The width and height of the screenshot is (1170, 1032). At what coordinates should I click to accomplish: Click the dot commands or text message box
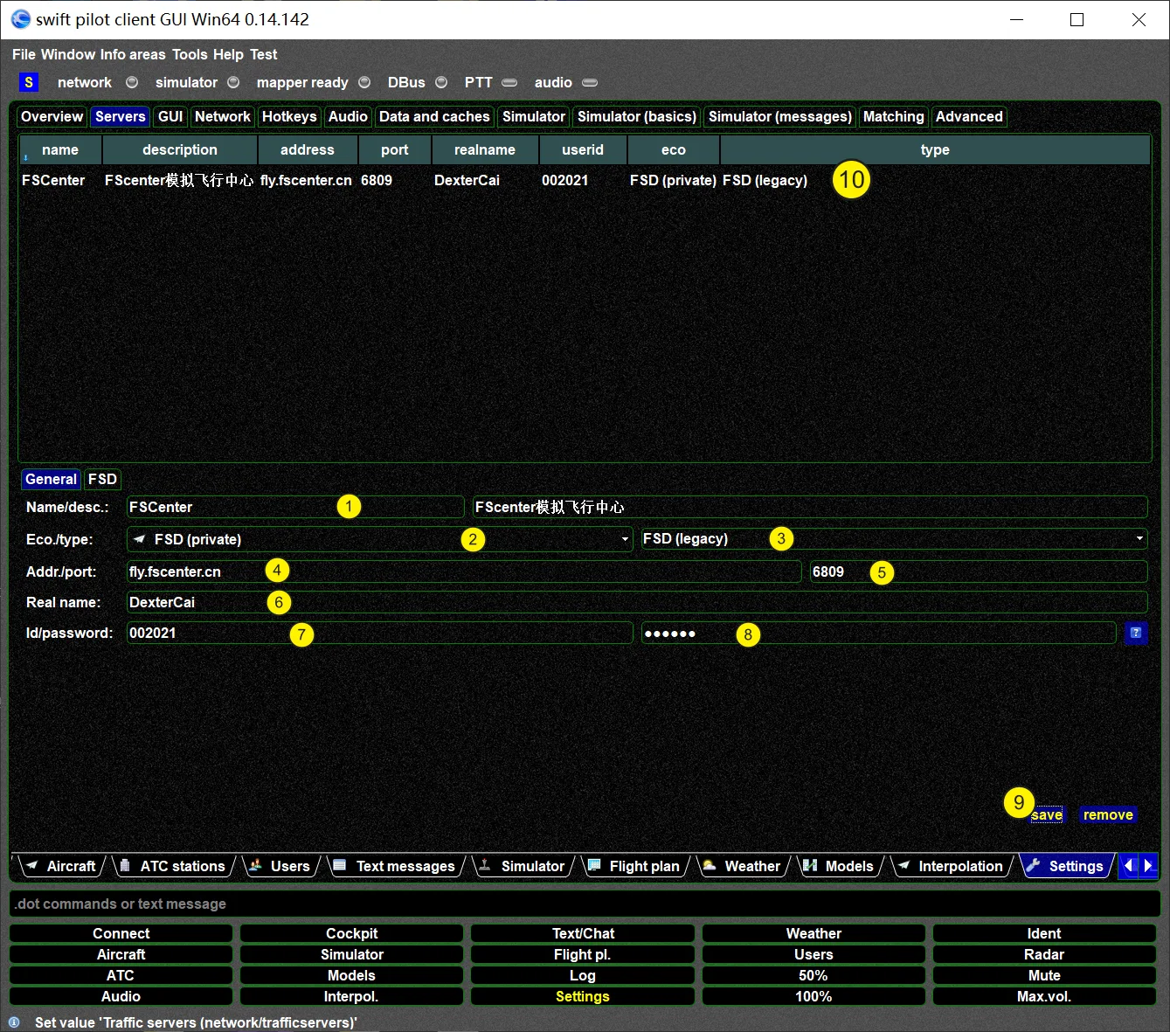click(x=585, y=904)
